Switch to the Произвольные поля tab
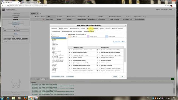This screenshot has width=178, height=100. coord(92,29)
